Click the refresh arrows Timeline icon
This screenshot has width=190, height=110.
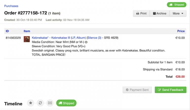pyautogui.click(x=40, y=103)
